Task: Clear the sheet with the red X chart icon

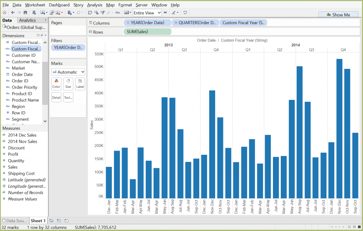Action: click(x=58, y=13)
